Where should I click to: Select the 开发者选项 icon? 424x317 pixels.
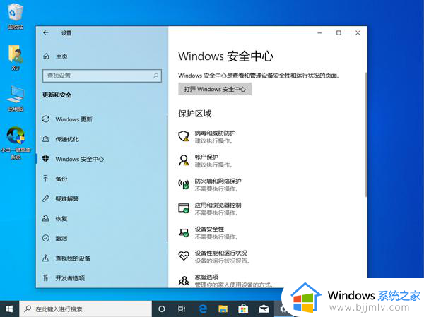46,277
